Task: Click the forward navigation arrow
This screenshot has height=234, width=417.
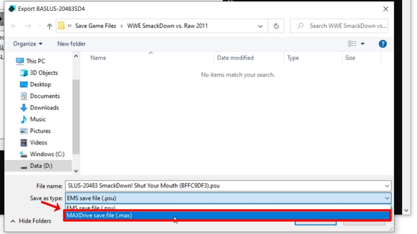Action: click(28, 26)
